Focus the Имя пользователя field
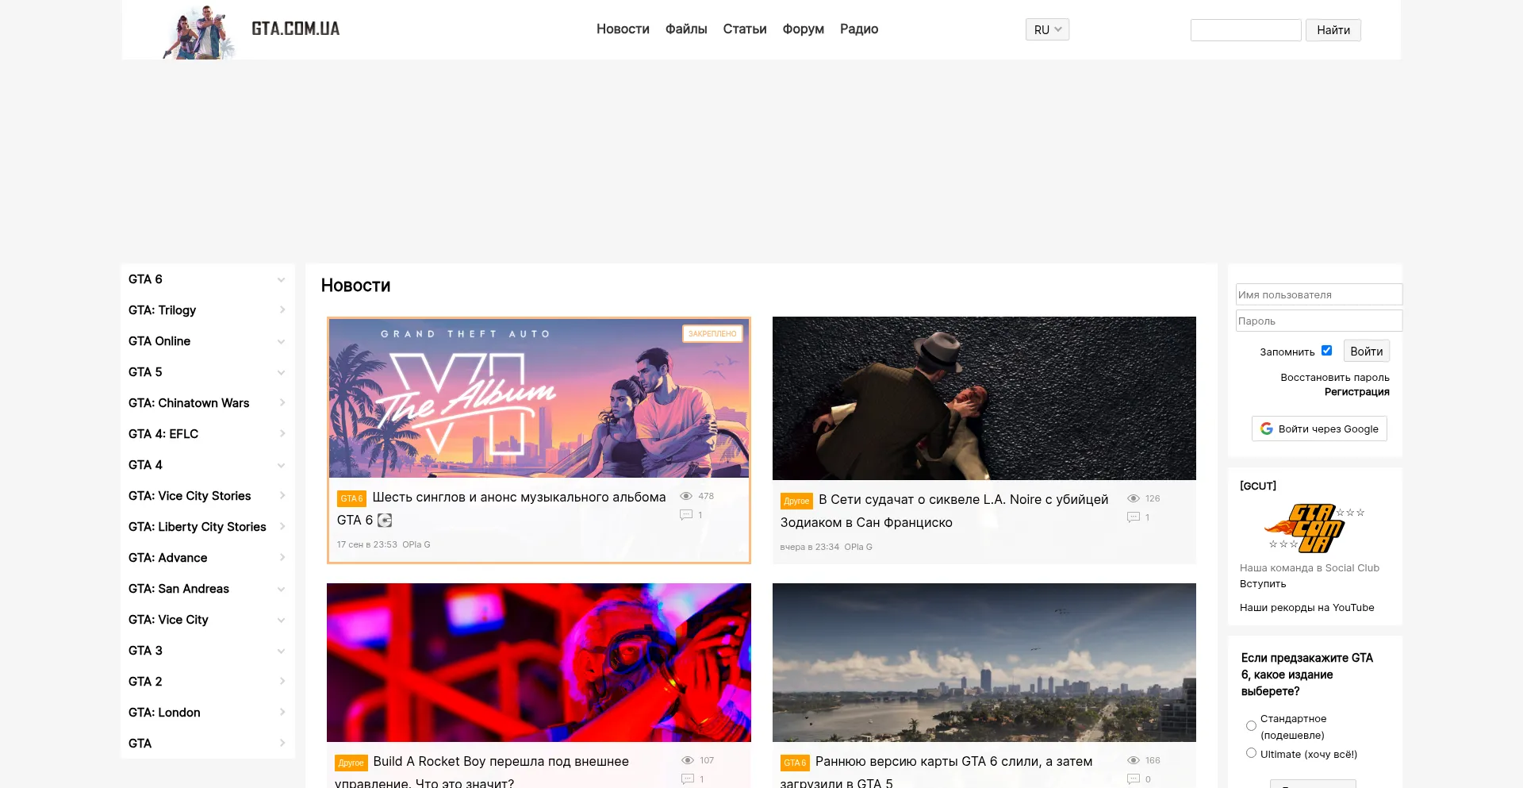1523x788 pixels. 1318,294
